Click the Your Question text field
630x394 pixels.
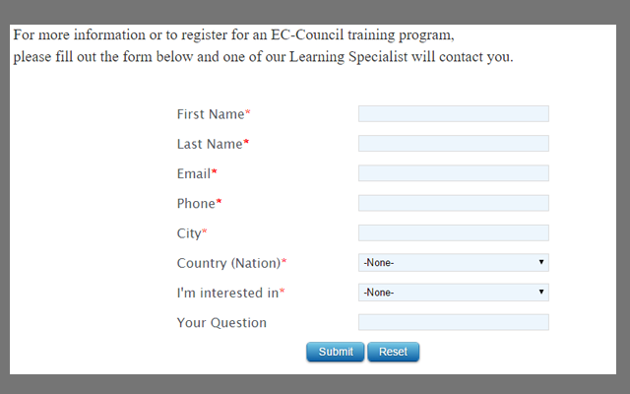(x=453, y=322)
